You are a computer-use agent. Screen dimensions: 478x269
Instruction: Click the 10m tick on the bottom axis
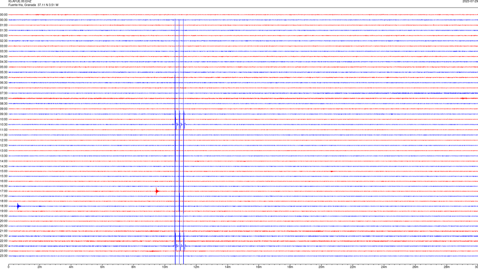[165, 267]
